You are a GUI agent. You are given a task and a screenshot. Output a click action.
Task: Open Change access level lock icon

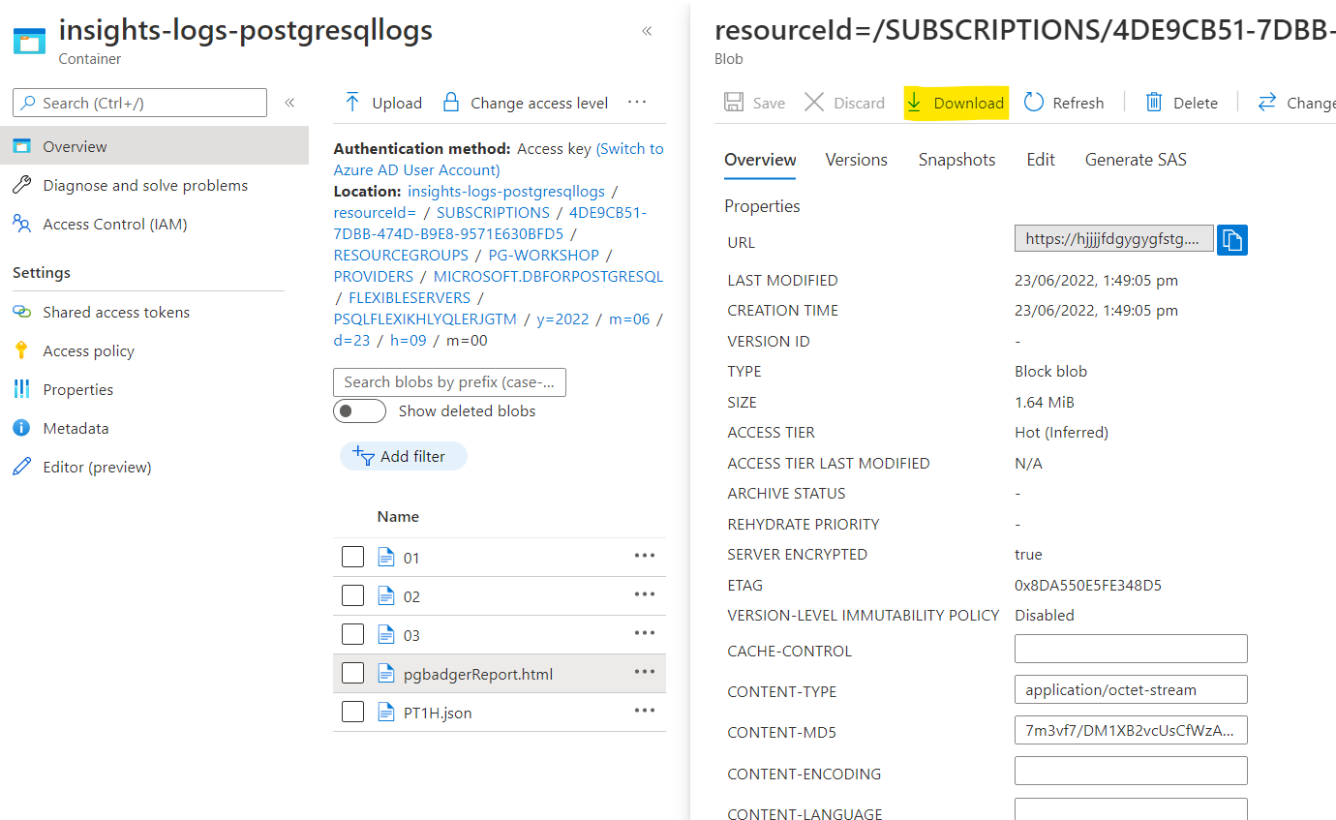450,103
